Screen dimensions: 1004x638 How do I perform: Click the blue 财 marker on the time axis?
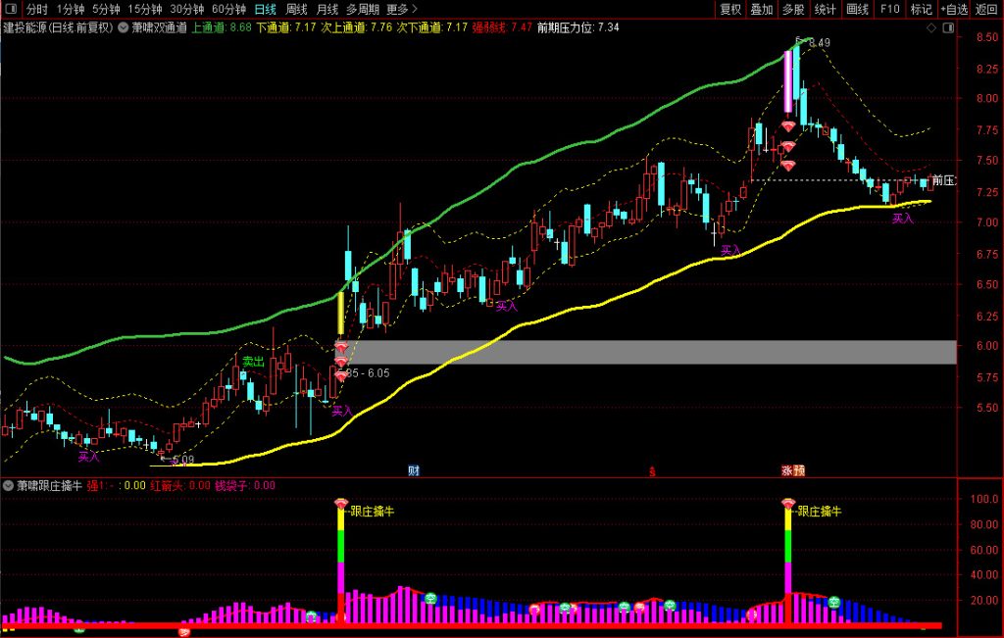[414, 471]
